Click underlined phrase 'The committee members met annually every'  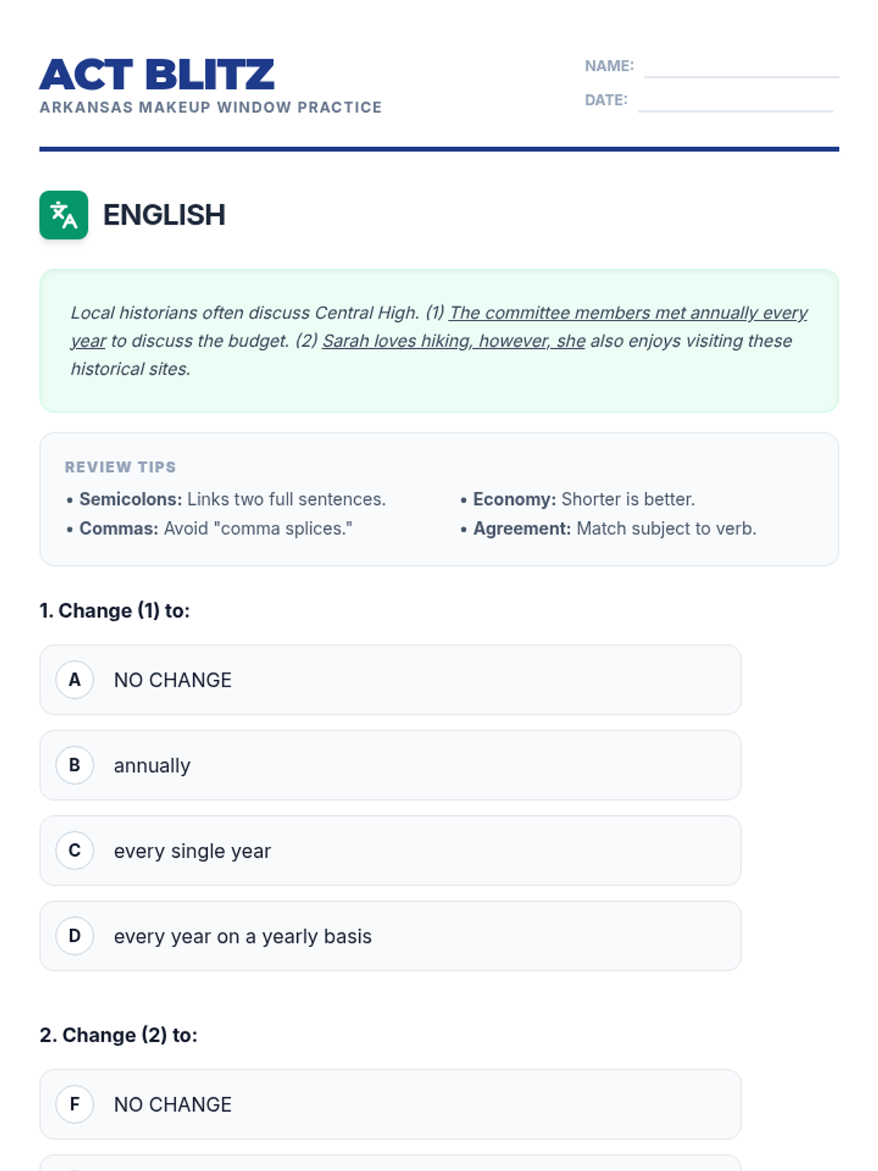pos(628,313)
